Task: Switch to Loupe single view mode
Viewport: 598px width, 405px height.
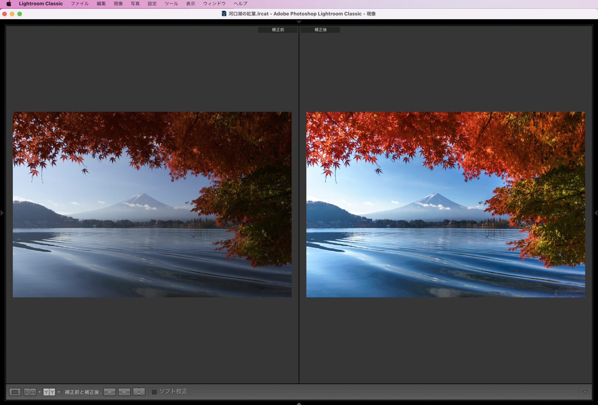Action: pyautogui.click(x=15, y=392)
